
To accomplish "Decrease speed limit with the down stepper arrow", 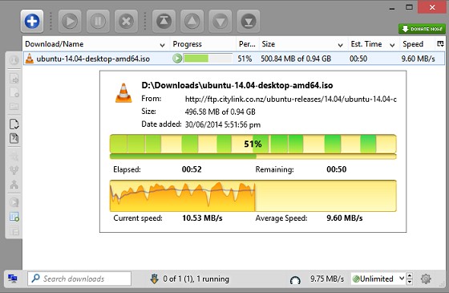I will coord(410,282).
